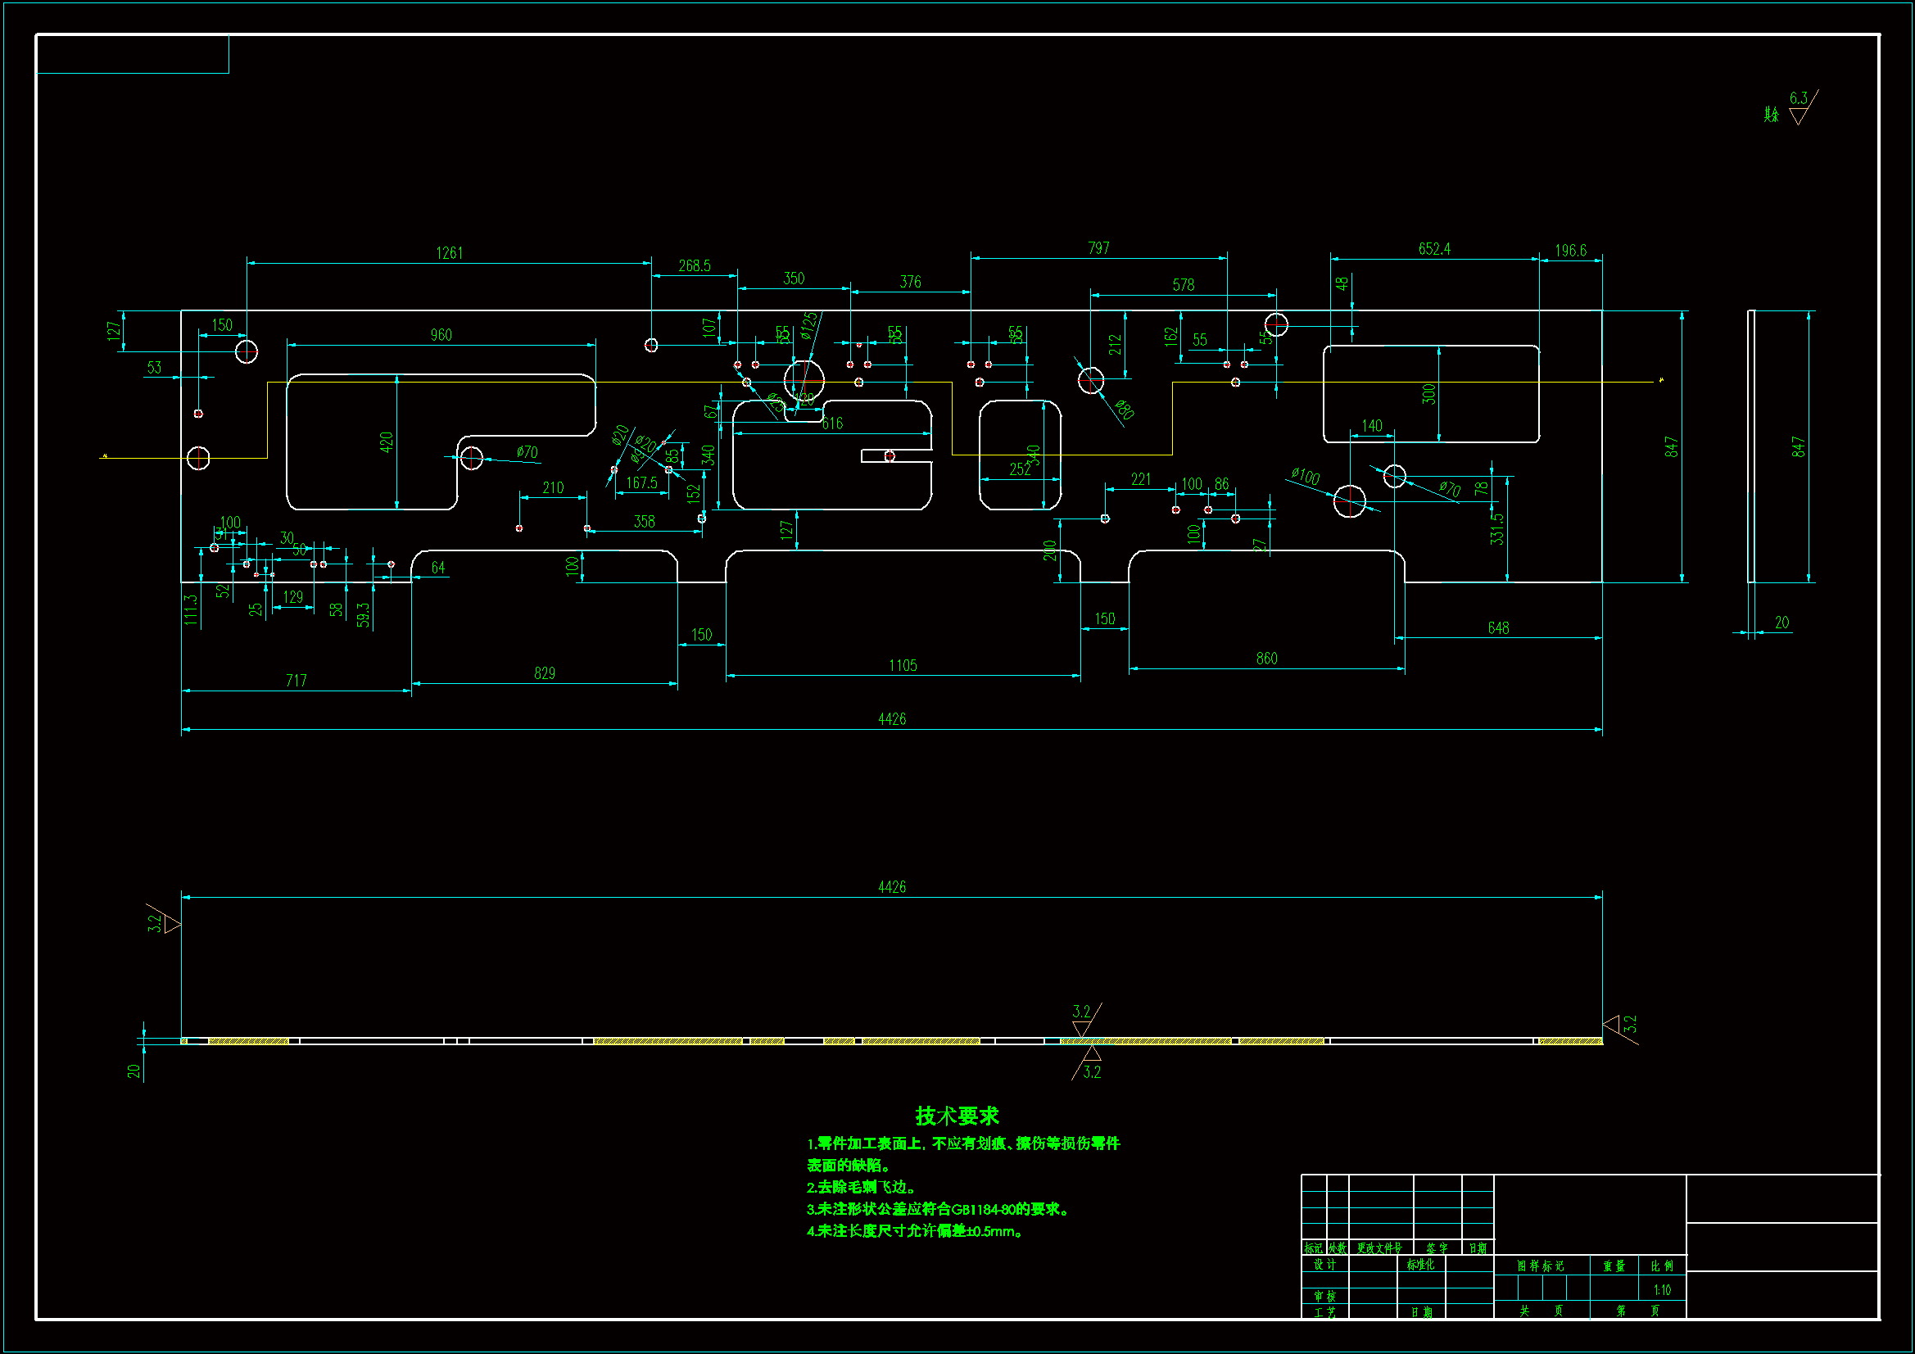The height and width of the screenshot is (1354, 1915).
Task: Select the 847 height dimension on the side view
Action: coord(1797,447)
